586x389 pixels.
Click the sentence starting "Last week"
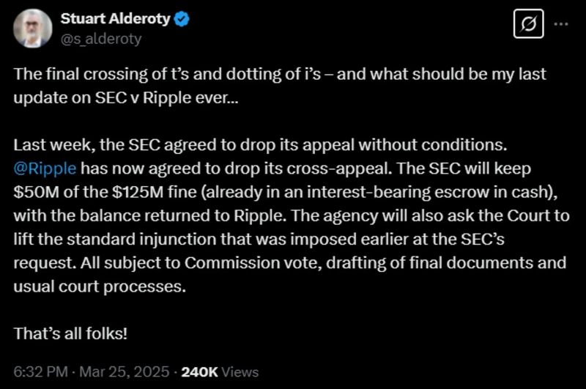[249, 146]
